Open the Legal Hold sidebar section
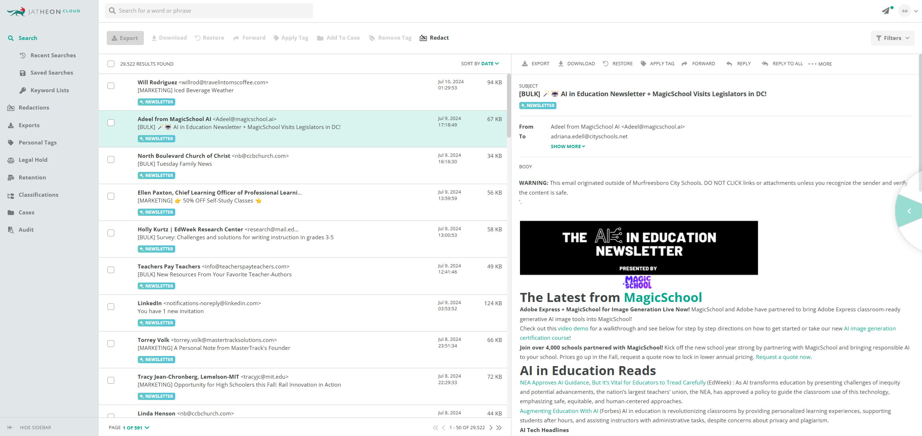The height and width of the screenshot is (436, 922). coord(33,160)
